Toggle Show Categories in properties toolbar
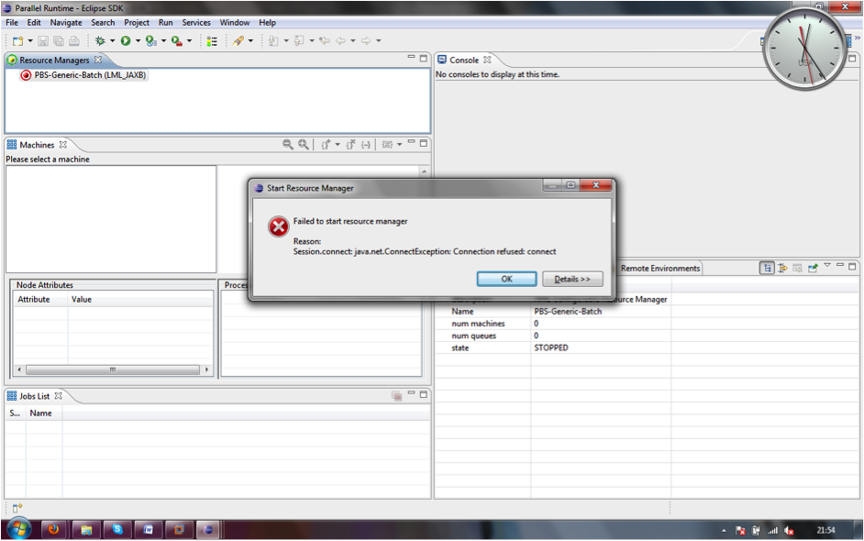The image size is (864, 541). [767, 269]
